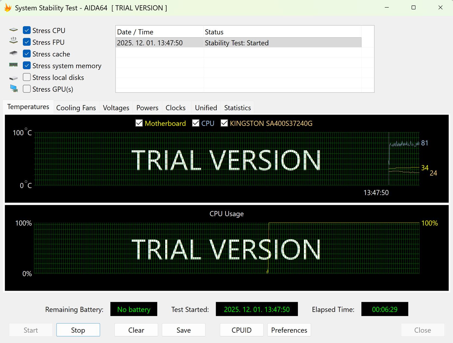
Task: Toggle the CPU temperature graph checkbox
Action: 196,123
